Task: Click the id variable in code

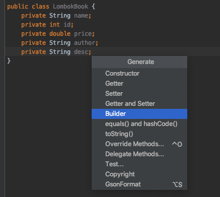Action: [67, 25]
